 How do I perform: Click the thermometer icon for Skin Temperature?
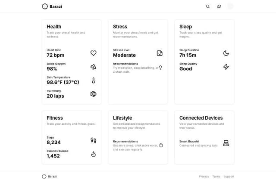pos(93,80)
